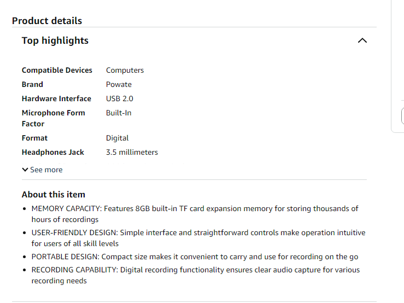Screen dimensions: 404x303
Task: Collapse the Top highlights section chevron
Action: 362,40
